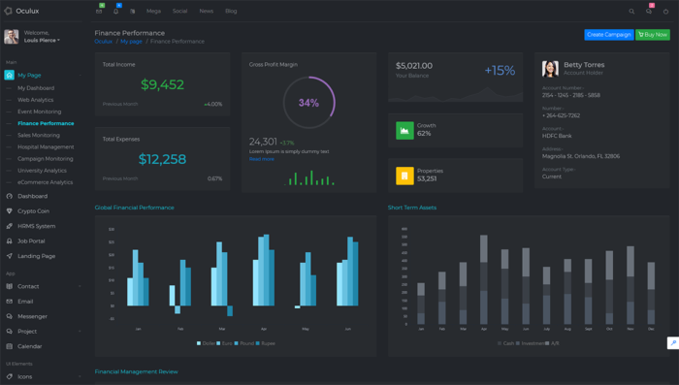Click Louis Pierce's profile avatar
The width and height of the screenshot is (679, 385).
[12, 37]
